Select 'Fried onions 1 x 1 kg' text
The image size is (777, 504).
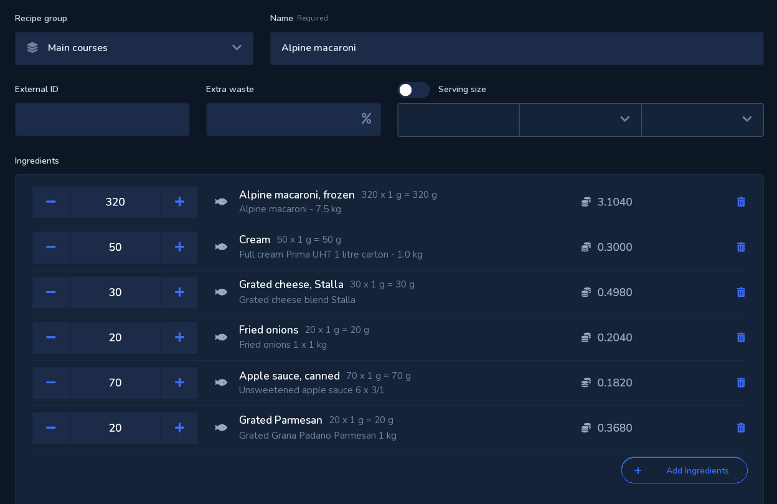(x=283, y=345)
